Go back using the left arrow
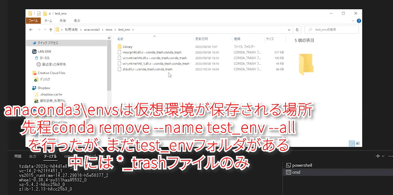Image resolution: width=393 pixels, height=195 pixels. [31, 29]
